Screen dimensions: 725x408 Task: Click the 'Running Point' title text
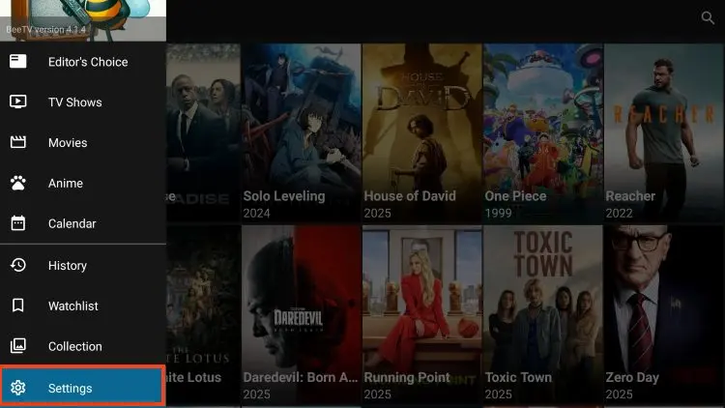407,377
